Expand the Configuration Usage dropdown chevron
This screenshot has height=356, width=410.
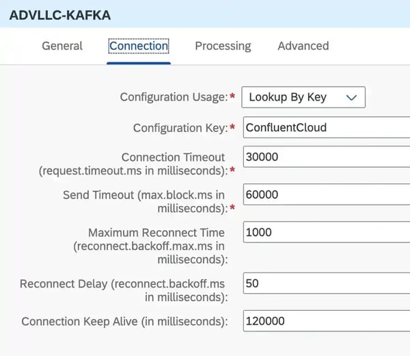[x=352, y=97]
